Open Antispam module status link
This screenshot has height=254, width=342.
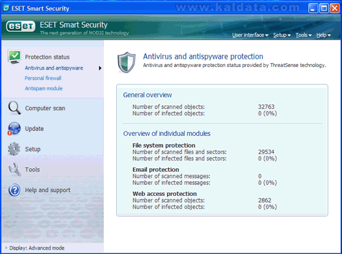pos(44,88)
